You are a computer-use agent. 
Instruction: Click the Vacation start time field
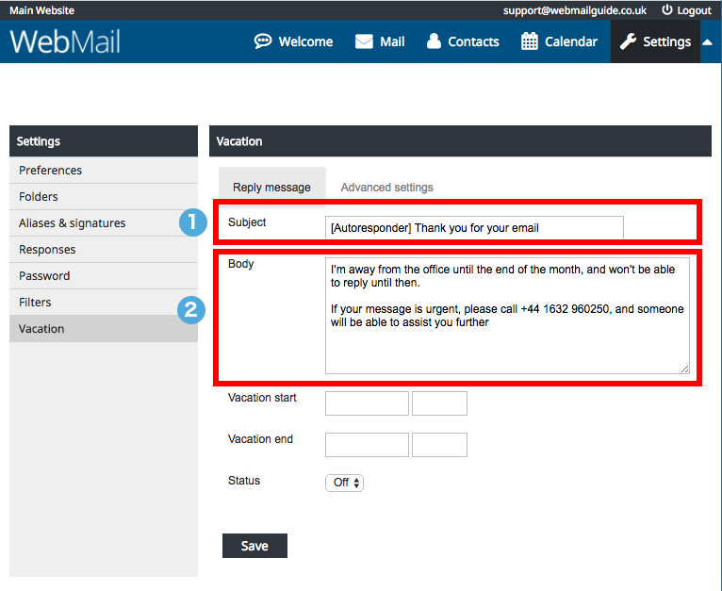[439, 403]
